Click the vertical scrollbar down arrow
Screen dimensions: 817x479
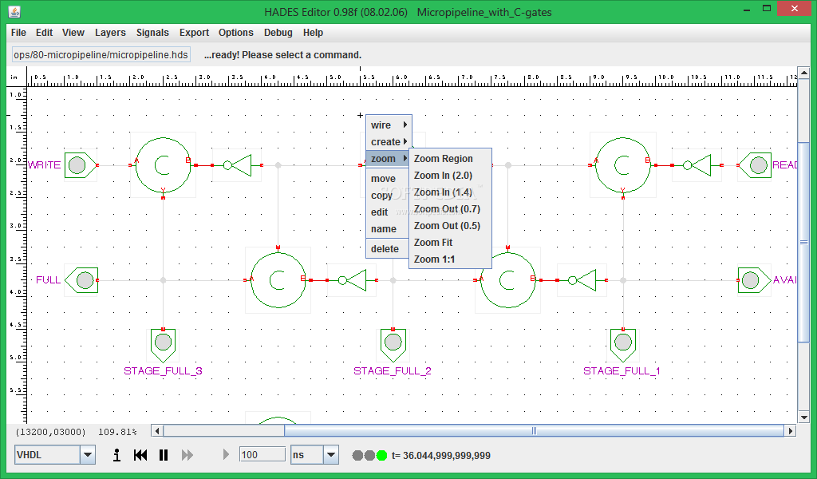pos(803,417)
